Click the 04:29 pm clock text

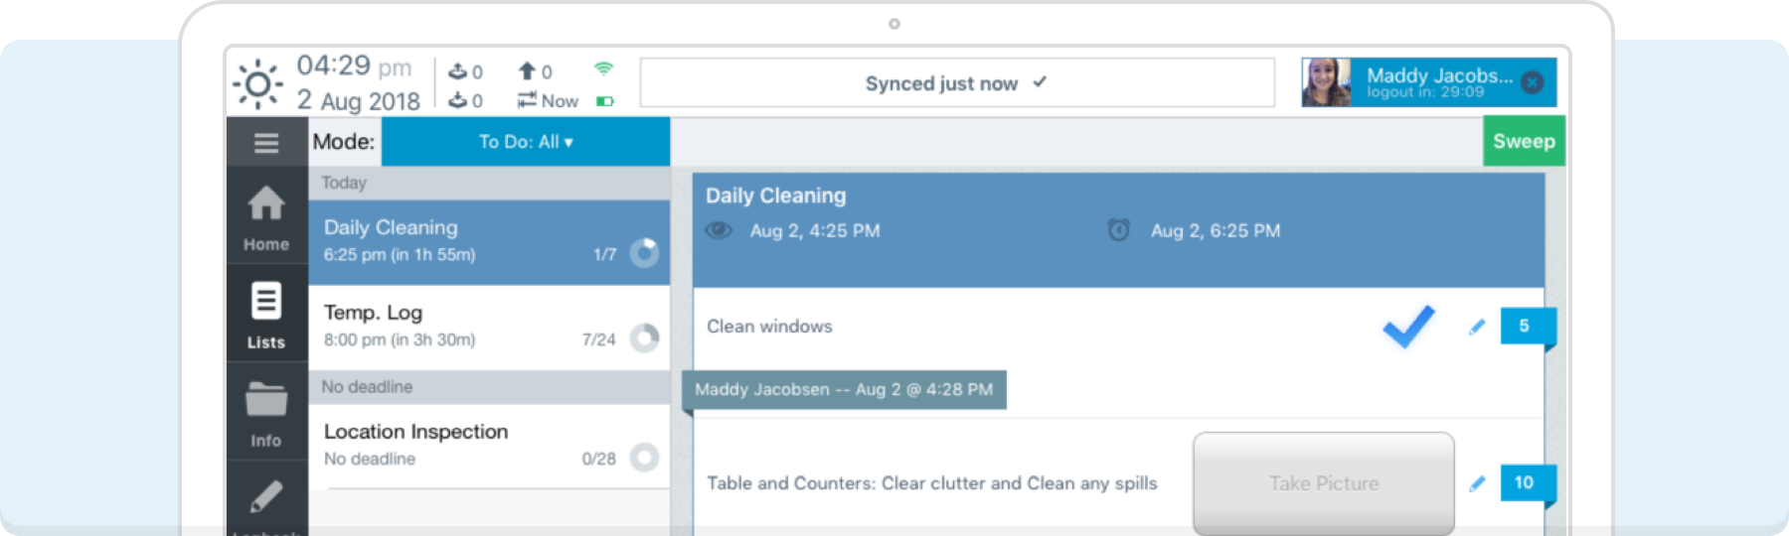354,67
